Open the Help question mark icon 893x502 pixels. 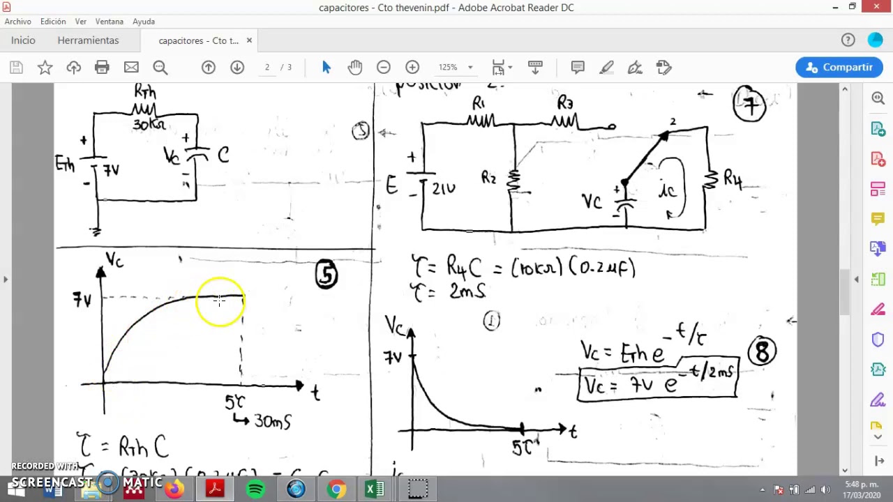coord(848,40)
